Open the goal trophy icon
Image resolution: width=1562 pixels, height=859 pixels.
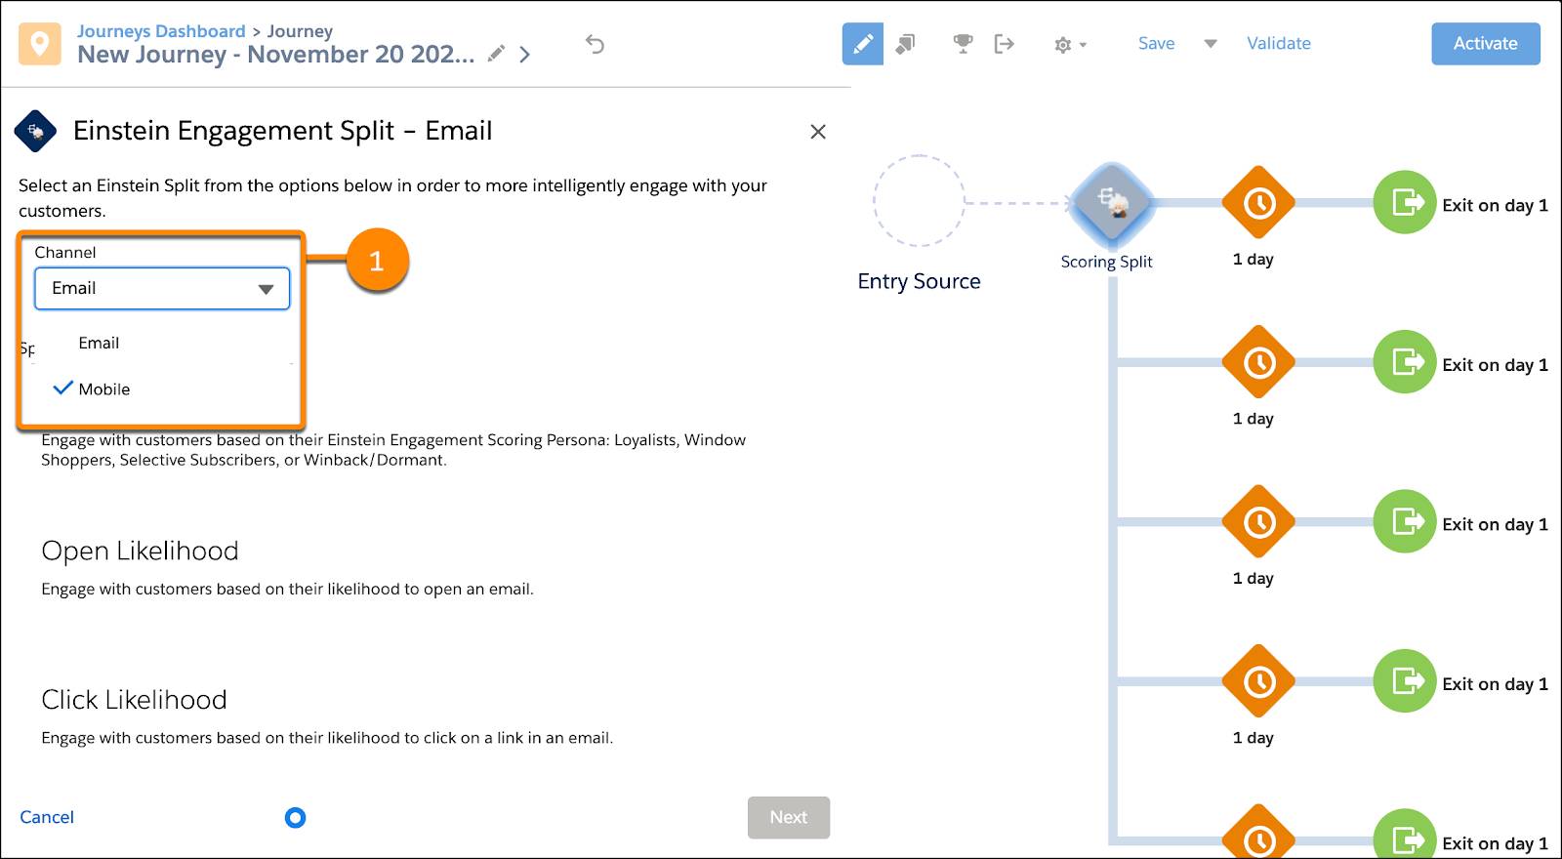pos(963,44)
